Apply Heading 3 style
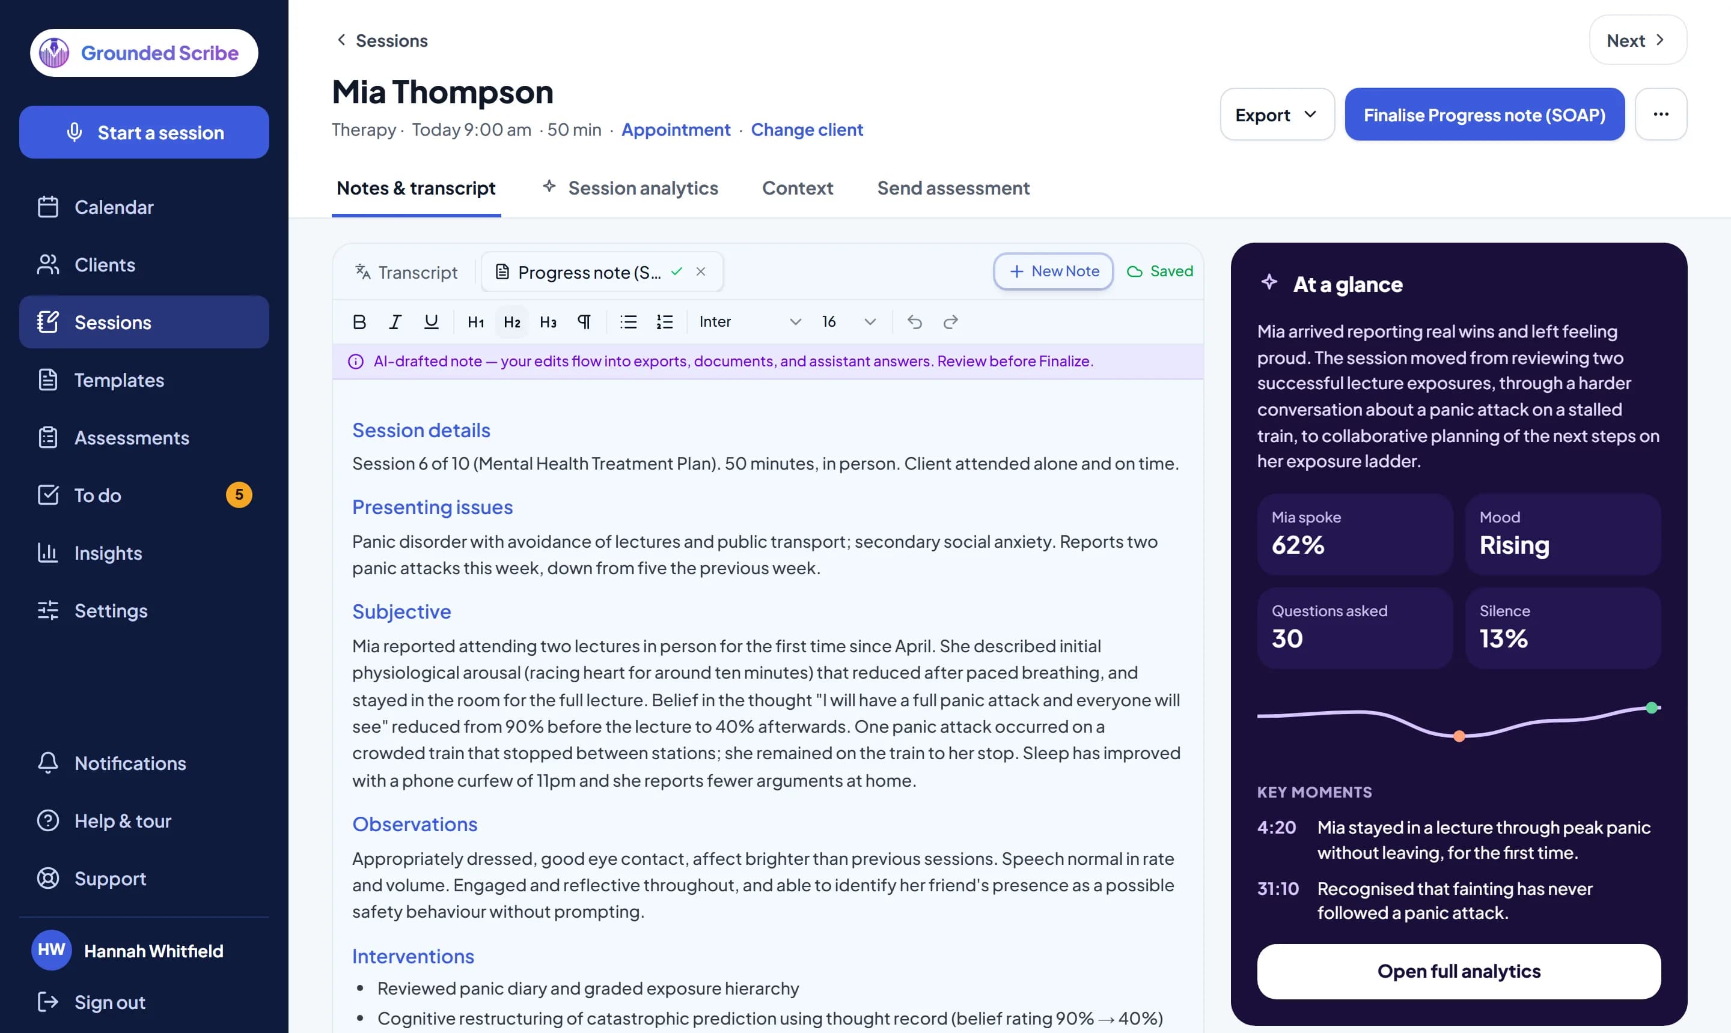The image size is (1731, 1033). [548, 321]
